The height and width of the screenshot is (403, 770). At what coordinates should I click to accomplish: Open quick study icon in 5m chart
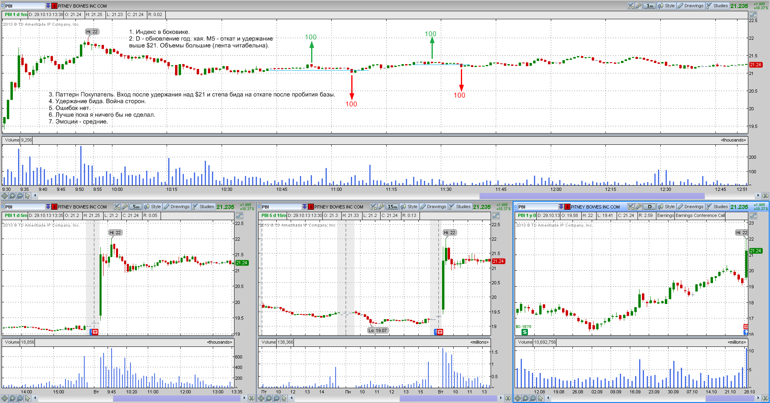click(x=117, y=207)
